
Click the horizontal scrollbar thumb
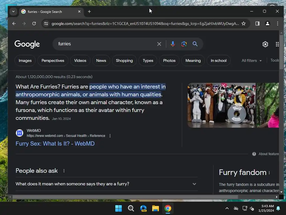click(125, 197)
